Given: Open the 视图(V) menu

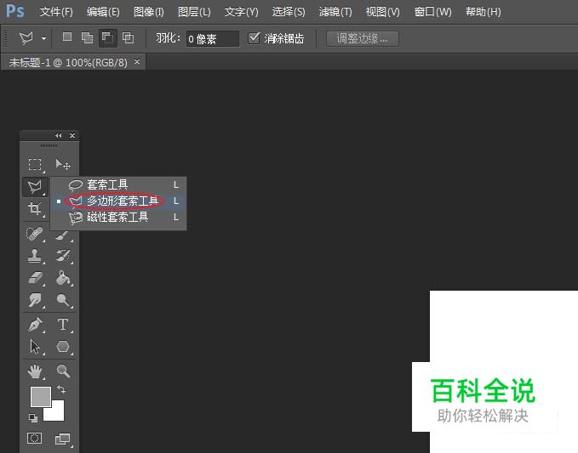Looking at the screenshot, I should pos(382,12).
